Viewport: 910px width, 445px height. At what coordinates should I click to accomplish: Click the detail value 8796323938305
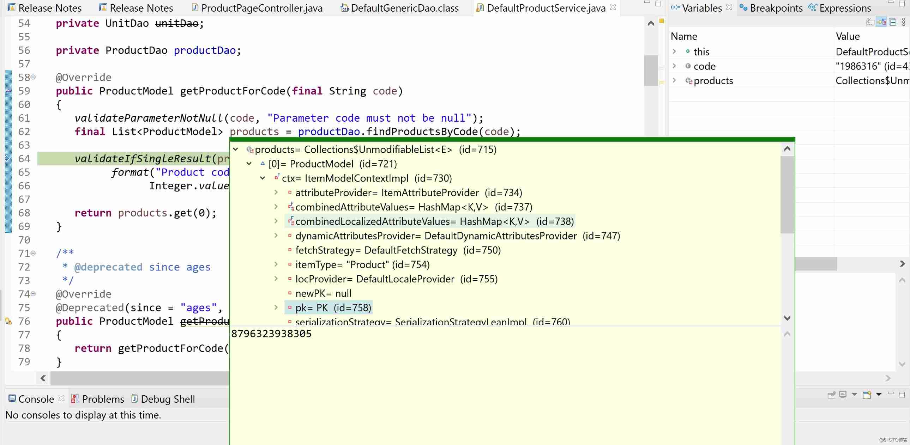coord(271,334)
